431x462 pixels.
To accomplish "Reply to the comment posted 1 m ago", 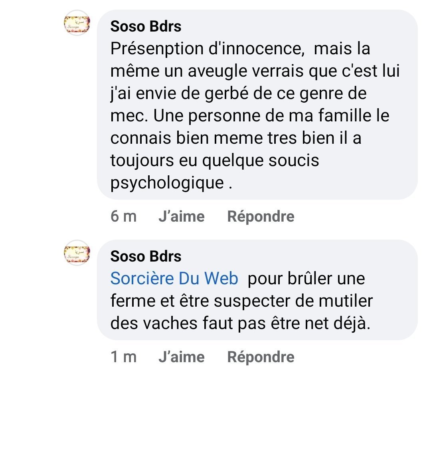I will (x=261, y=357).
